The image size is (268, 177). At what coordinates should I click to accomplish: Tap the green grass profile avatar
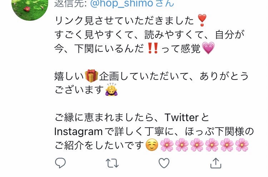click(30, 9)
